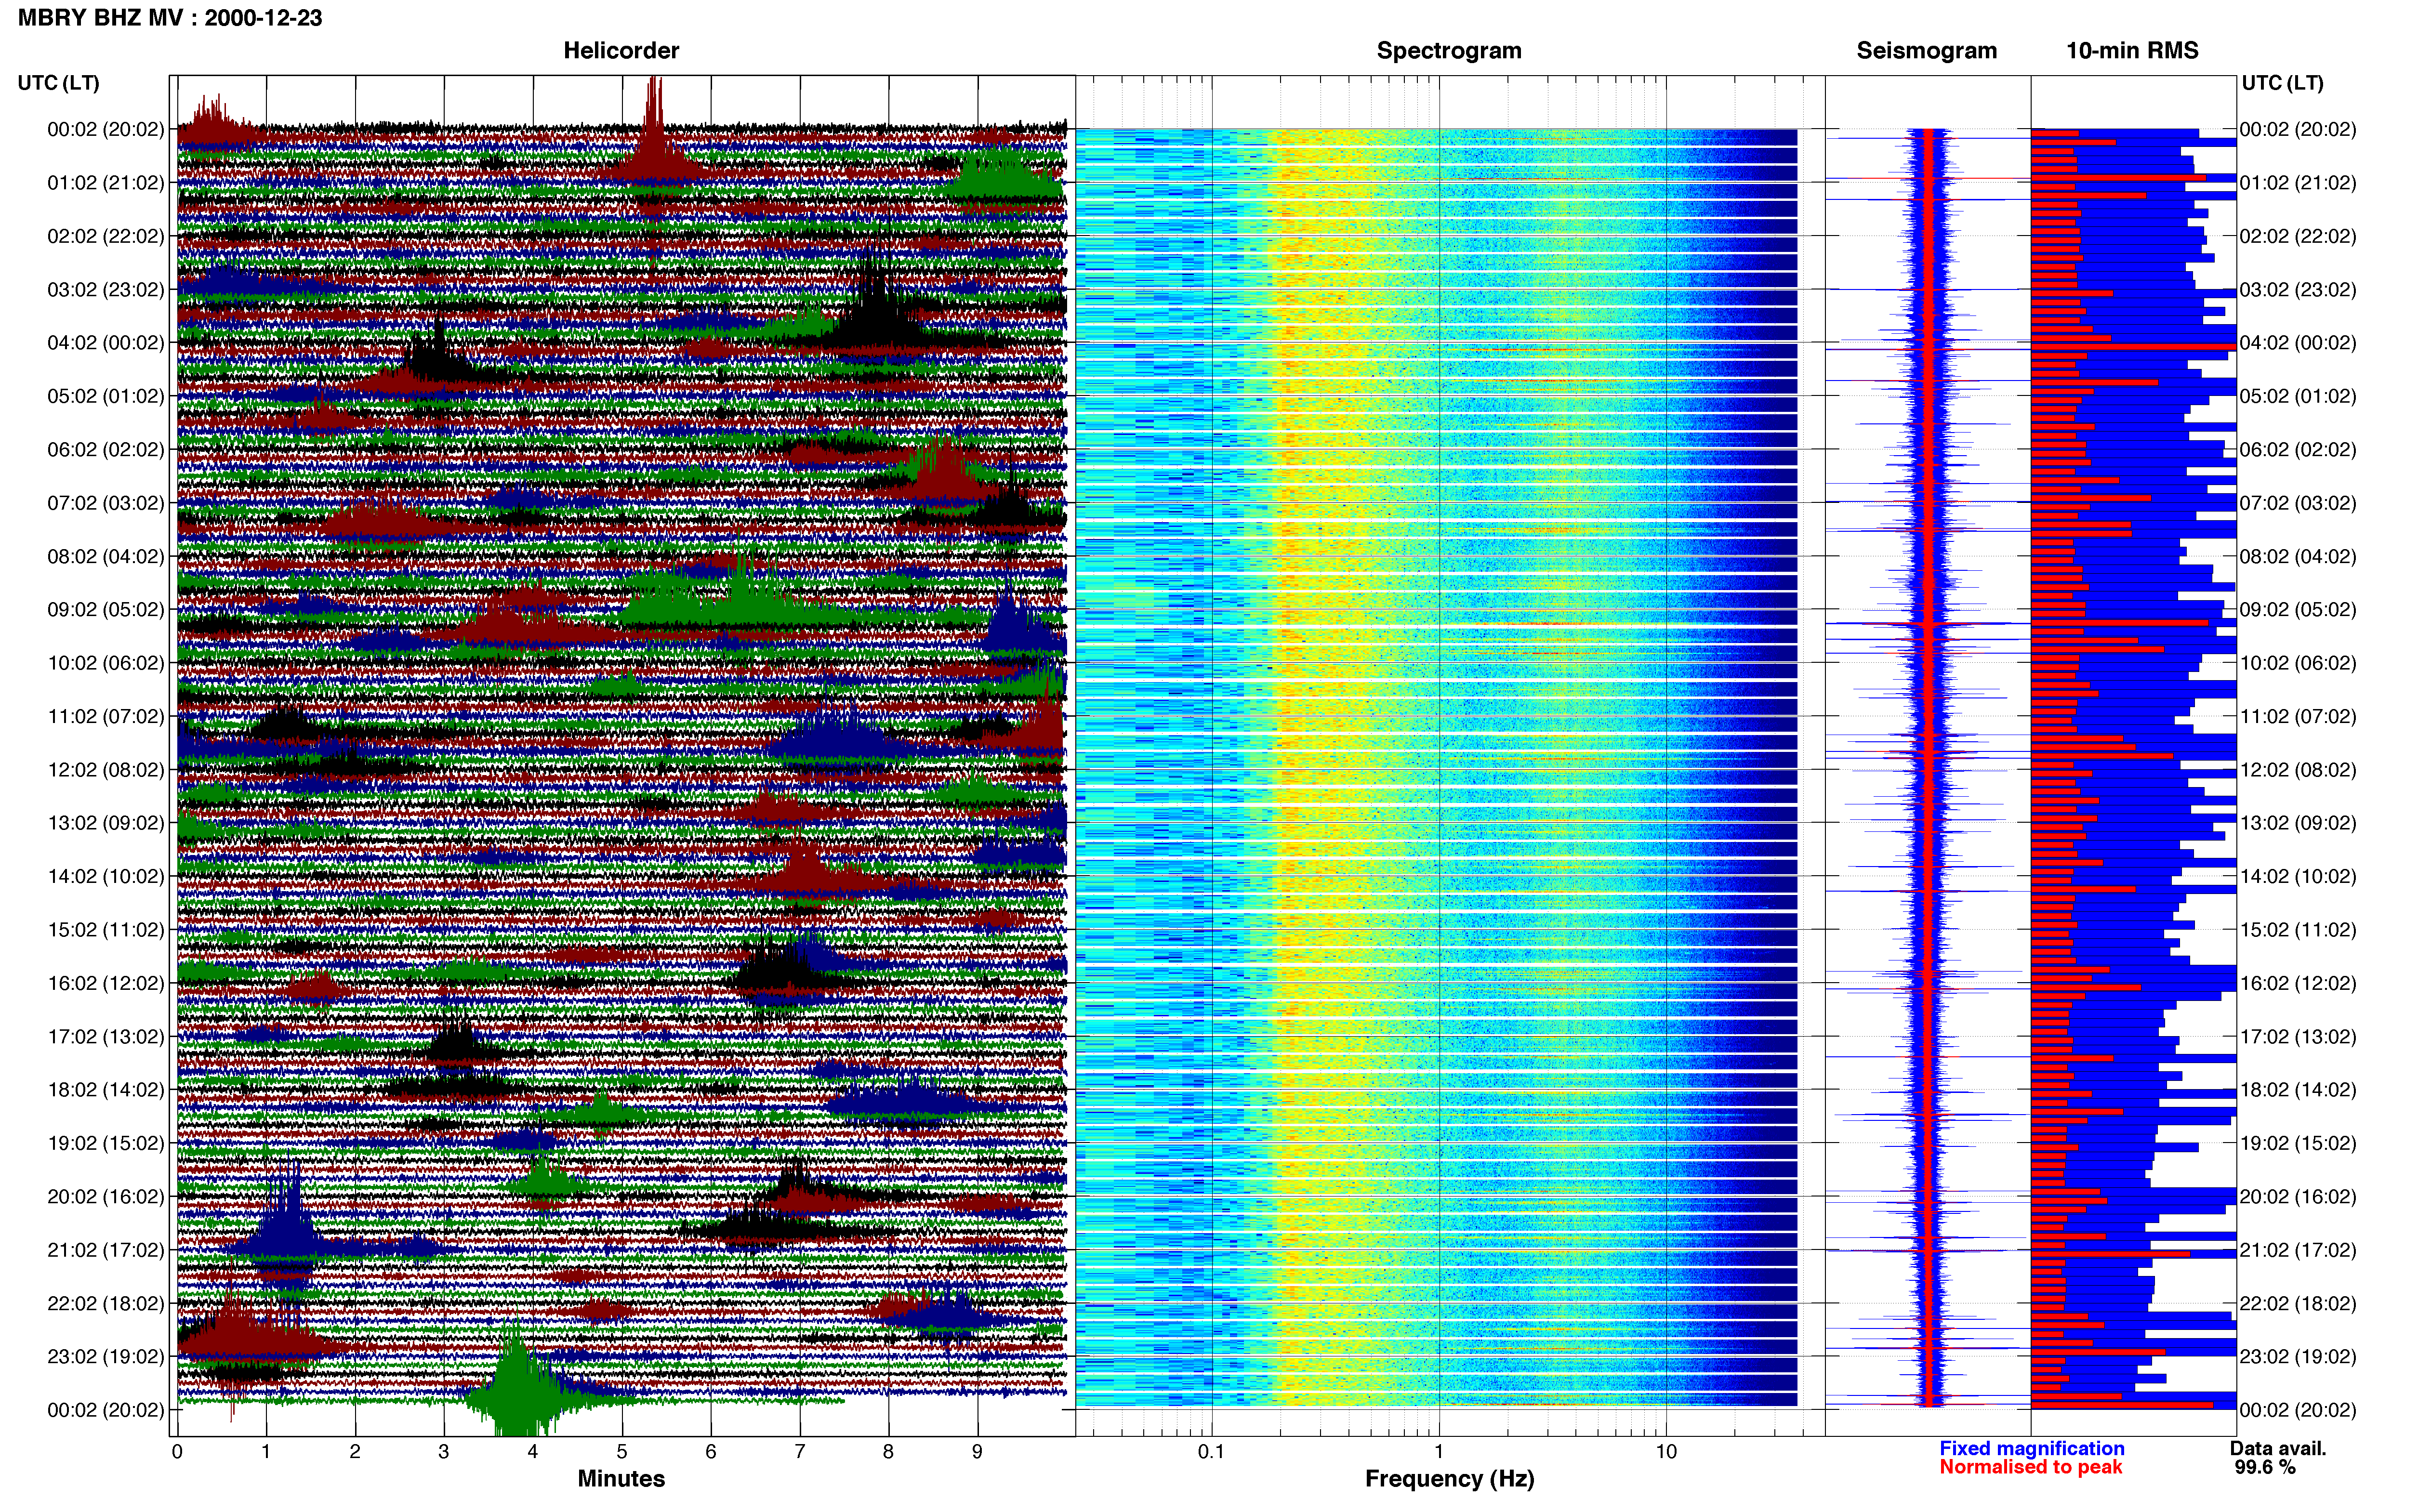The width and height of the screenshot is (2418, 1512).
Task: Click the 'Fixed magnification' legend text
Action: pyautogui.click(x=2031, y=1448)
